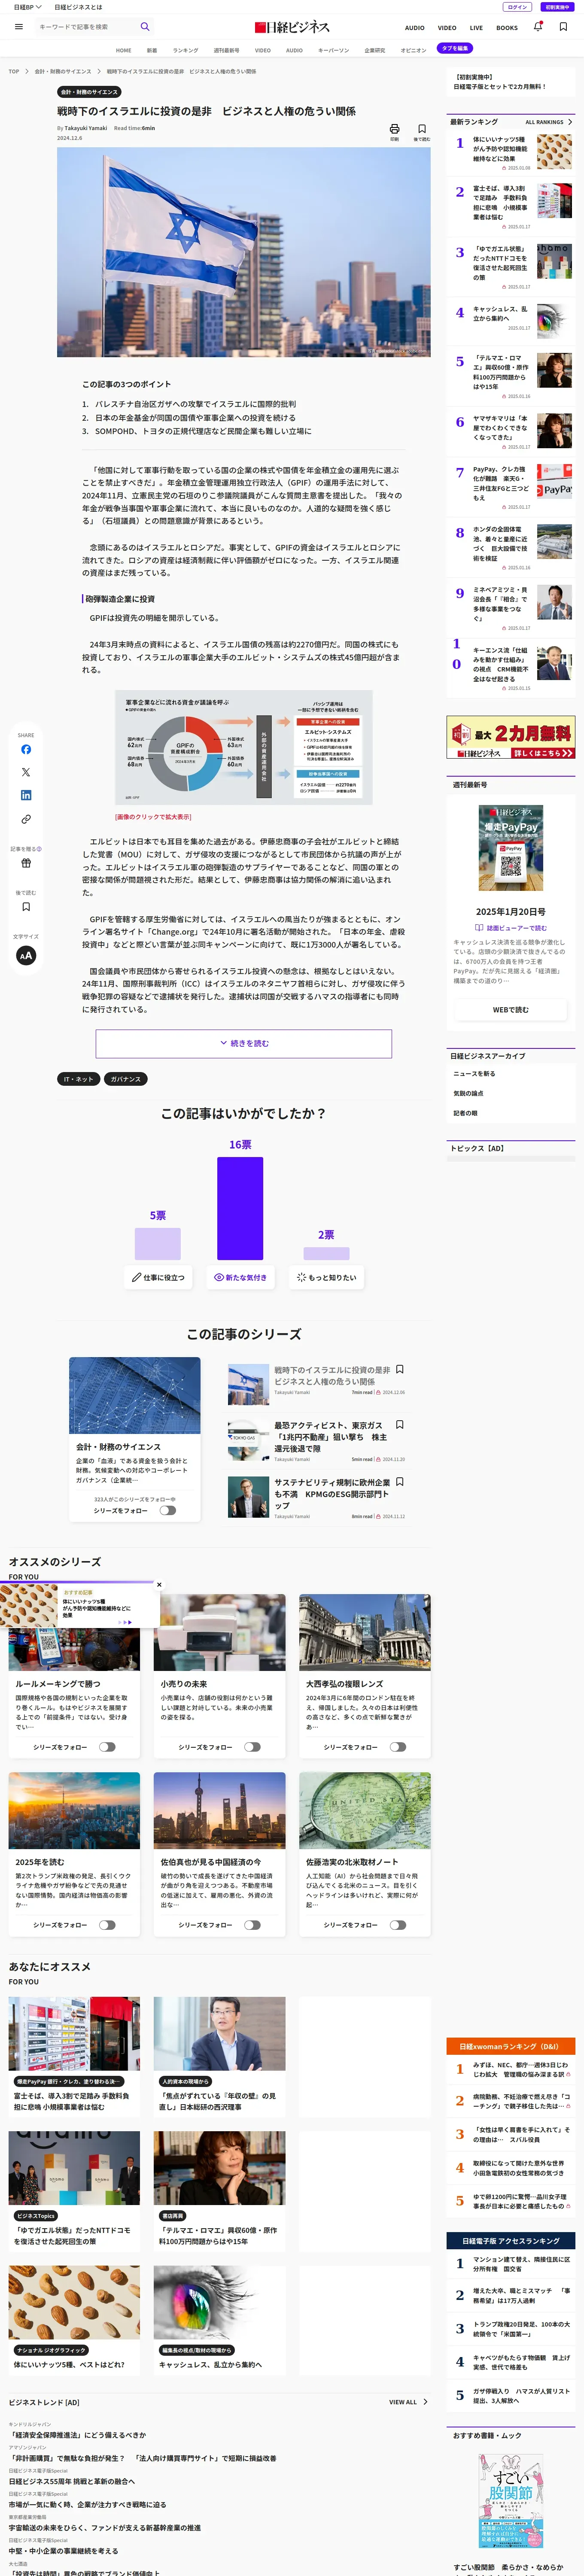Open the hamburger menu icon
Viewport: 584px width, 2576px height.
click(18, 27)
